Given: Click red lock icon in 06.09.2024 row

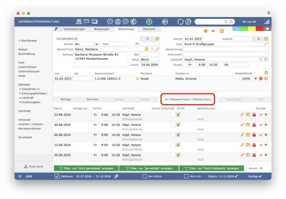Looking at the screenshot, I should coord(254,135).
